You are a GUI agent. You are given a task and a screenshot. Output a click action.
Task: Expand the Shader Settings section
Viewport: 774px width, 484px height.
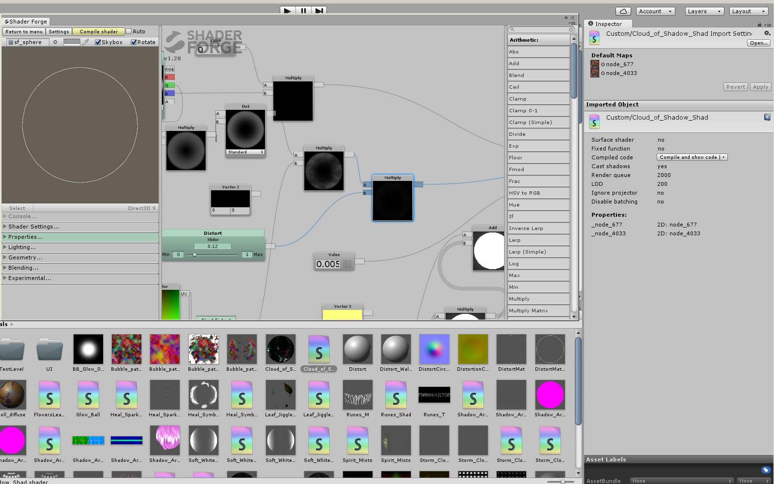(80, 227)
